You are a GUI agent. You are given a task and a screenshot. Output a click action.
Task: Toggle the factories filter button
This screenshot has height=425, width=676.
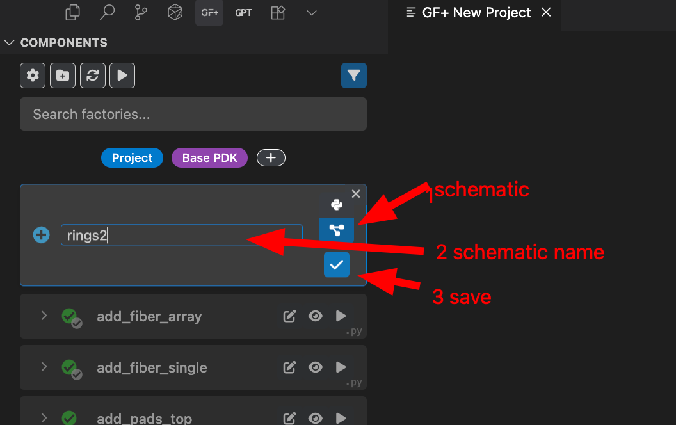pyautogui.click(x=353, y=76)
